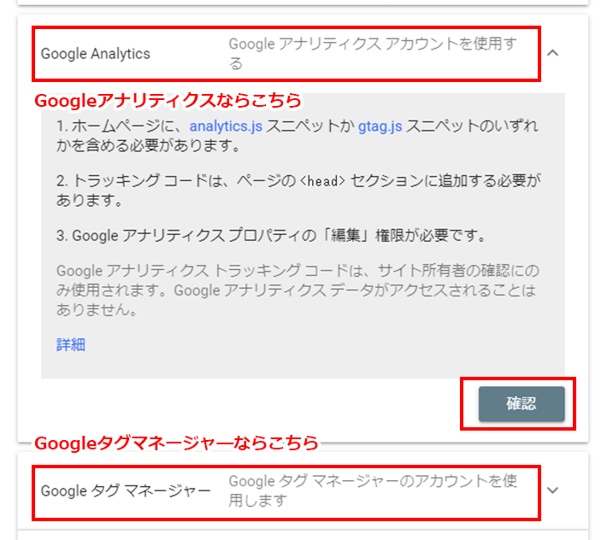607x540 pixels.
Task: Click the タグ マネージャーのアカウントを使用します description
Action: pos(373,490)
